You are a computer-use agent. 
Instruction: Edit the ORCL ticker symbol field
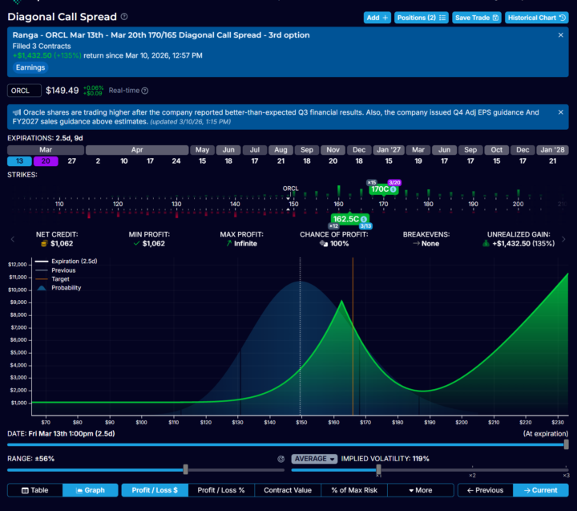click(x=24, y=91)
